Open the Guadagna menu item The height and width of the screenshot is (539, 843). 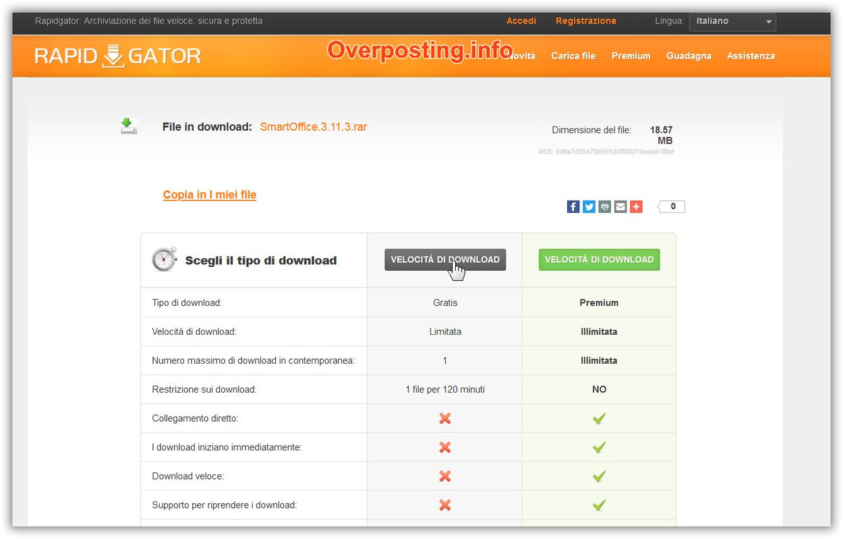[x=689, y=56]
